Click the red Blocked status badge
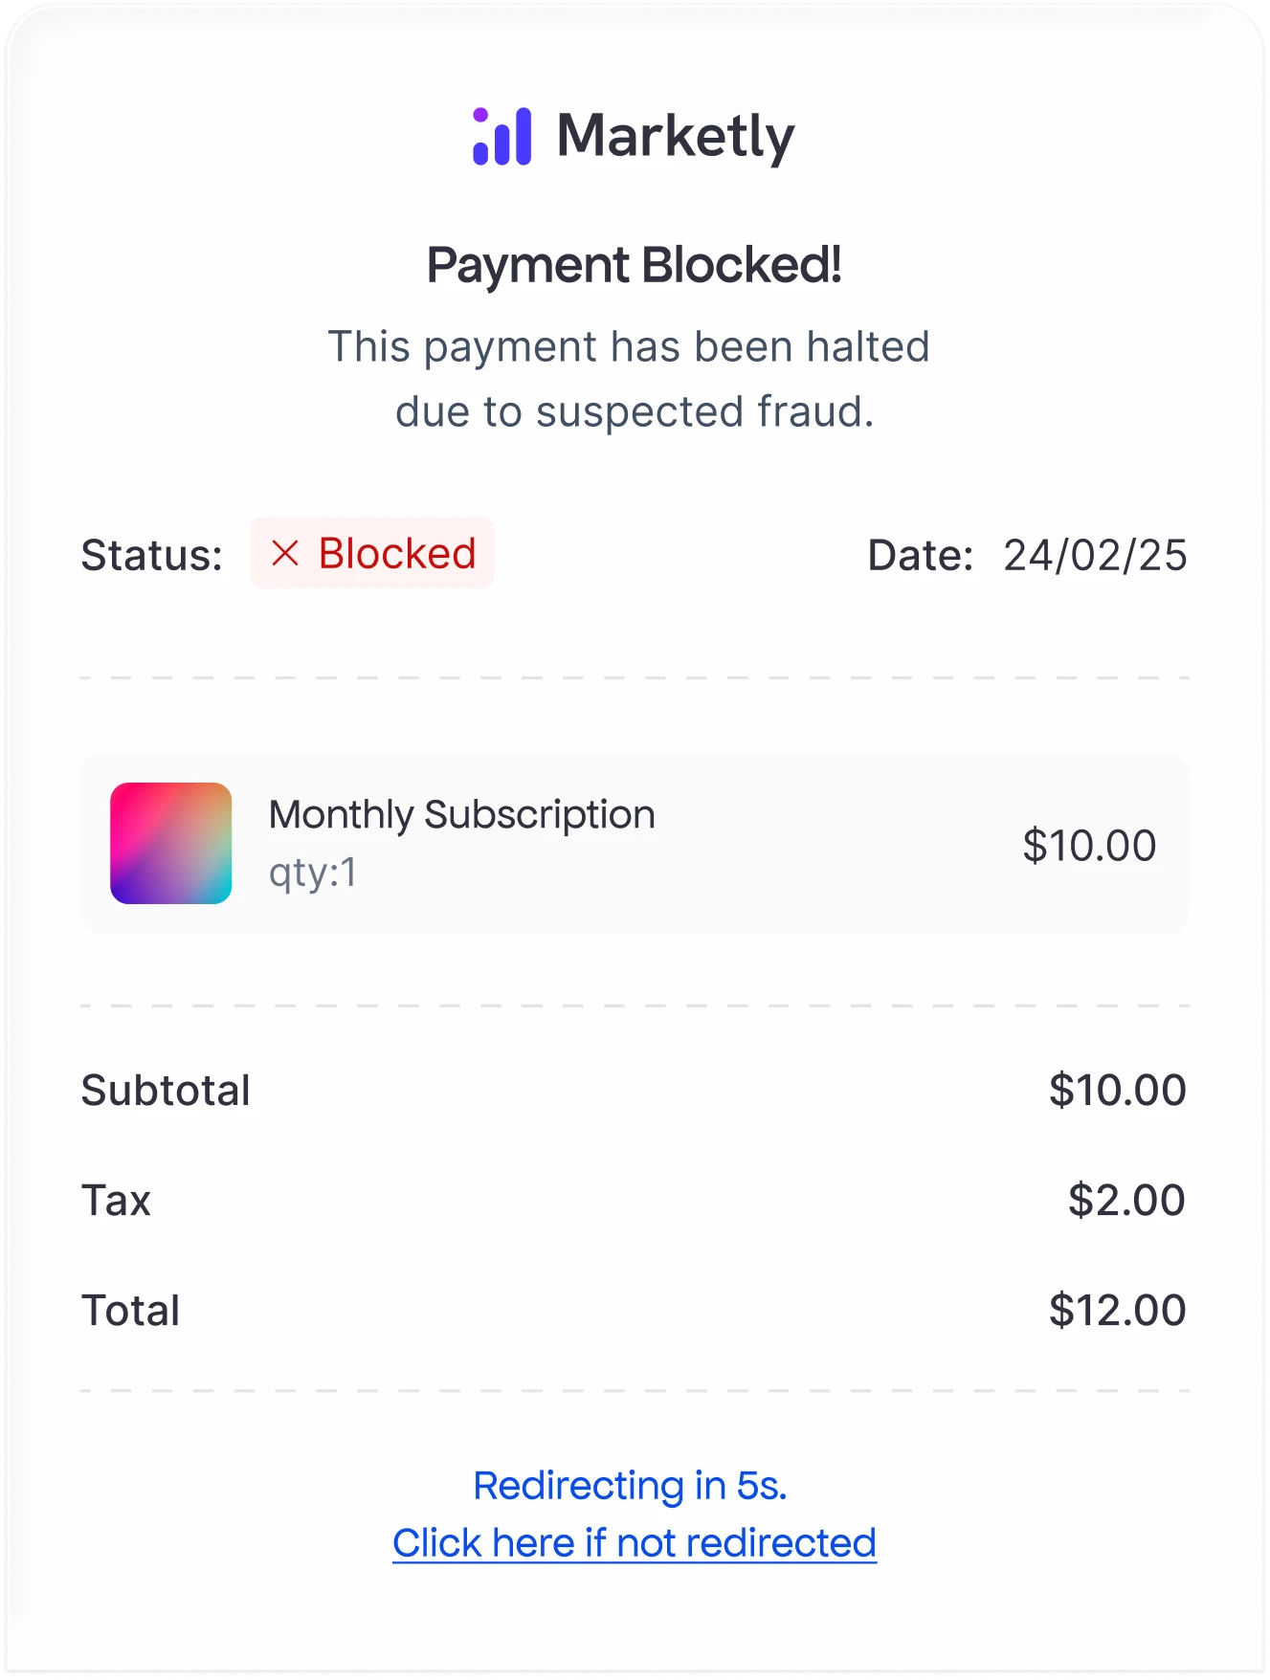Image resolution: width=1270 pixels, height=1680 pixels. pos(371,553)
